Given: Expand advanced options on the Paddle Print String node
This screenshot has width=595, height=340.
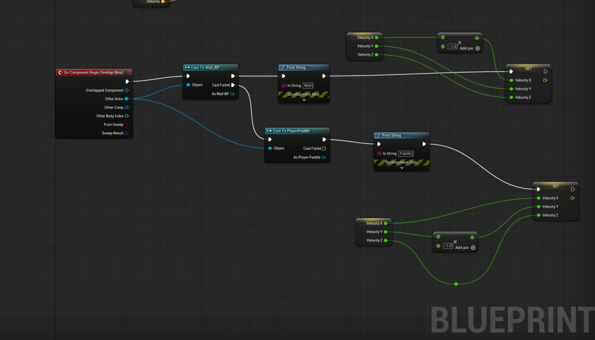Looking at the screenshot, I should point(402,168).
